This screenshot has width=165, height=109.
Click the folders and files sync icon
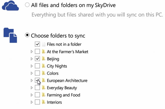[10, 35]
